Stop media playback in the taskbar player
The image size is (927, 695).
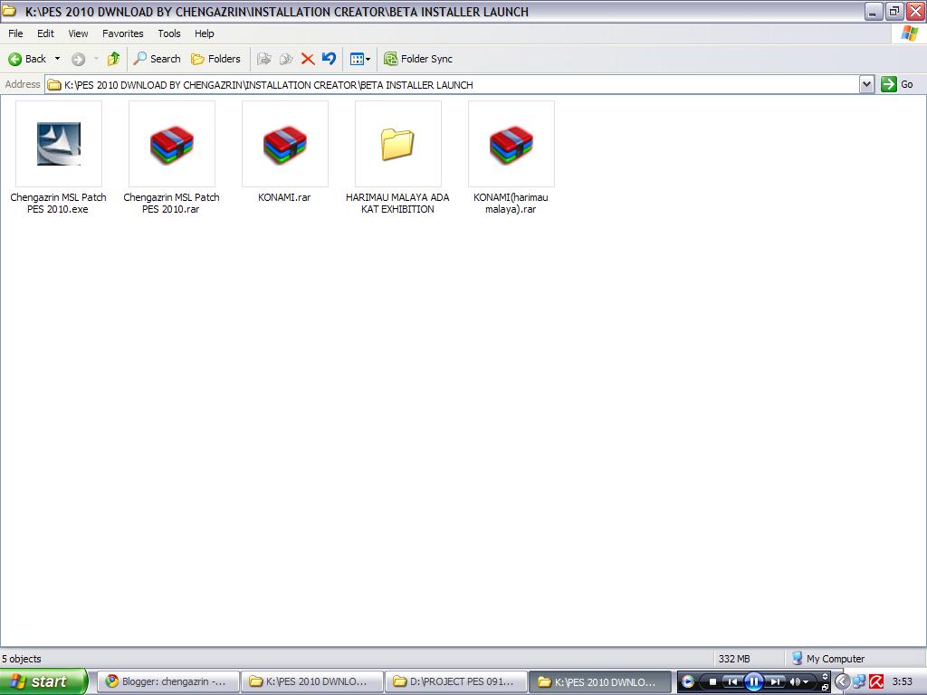tap(713, 682)
